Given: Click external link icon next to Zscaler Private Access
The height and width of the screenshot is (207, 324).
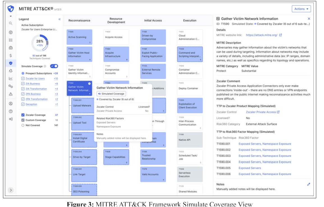Looking at the screenshot, I should (x=278, y=112).
